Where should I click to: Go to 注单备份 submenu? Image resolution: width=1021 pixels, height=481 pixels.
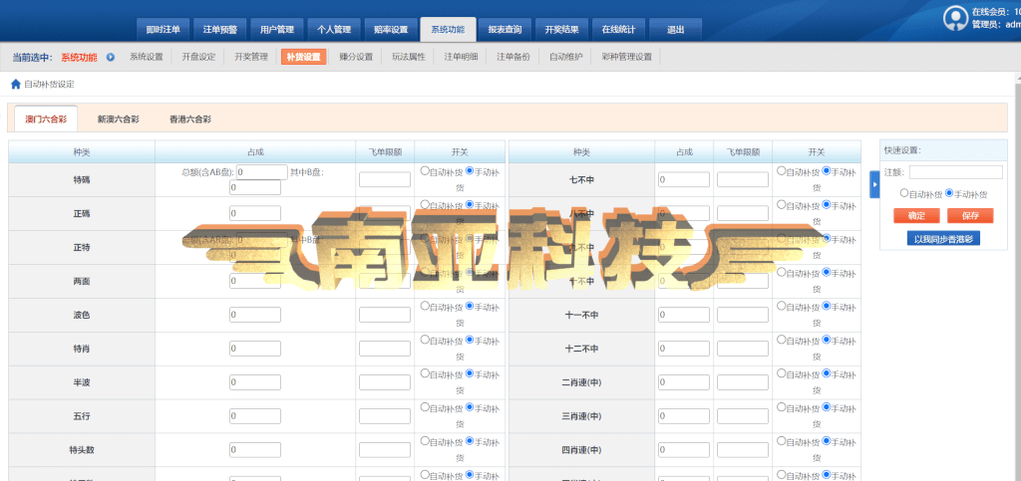(x=513, y=57)
